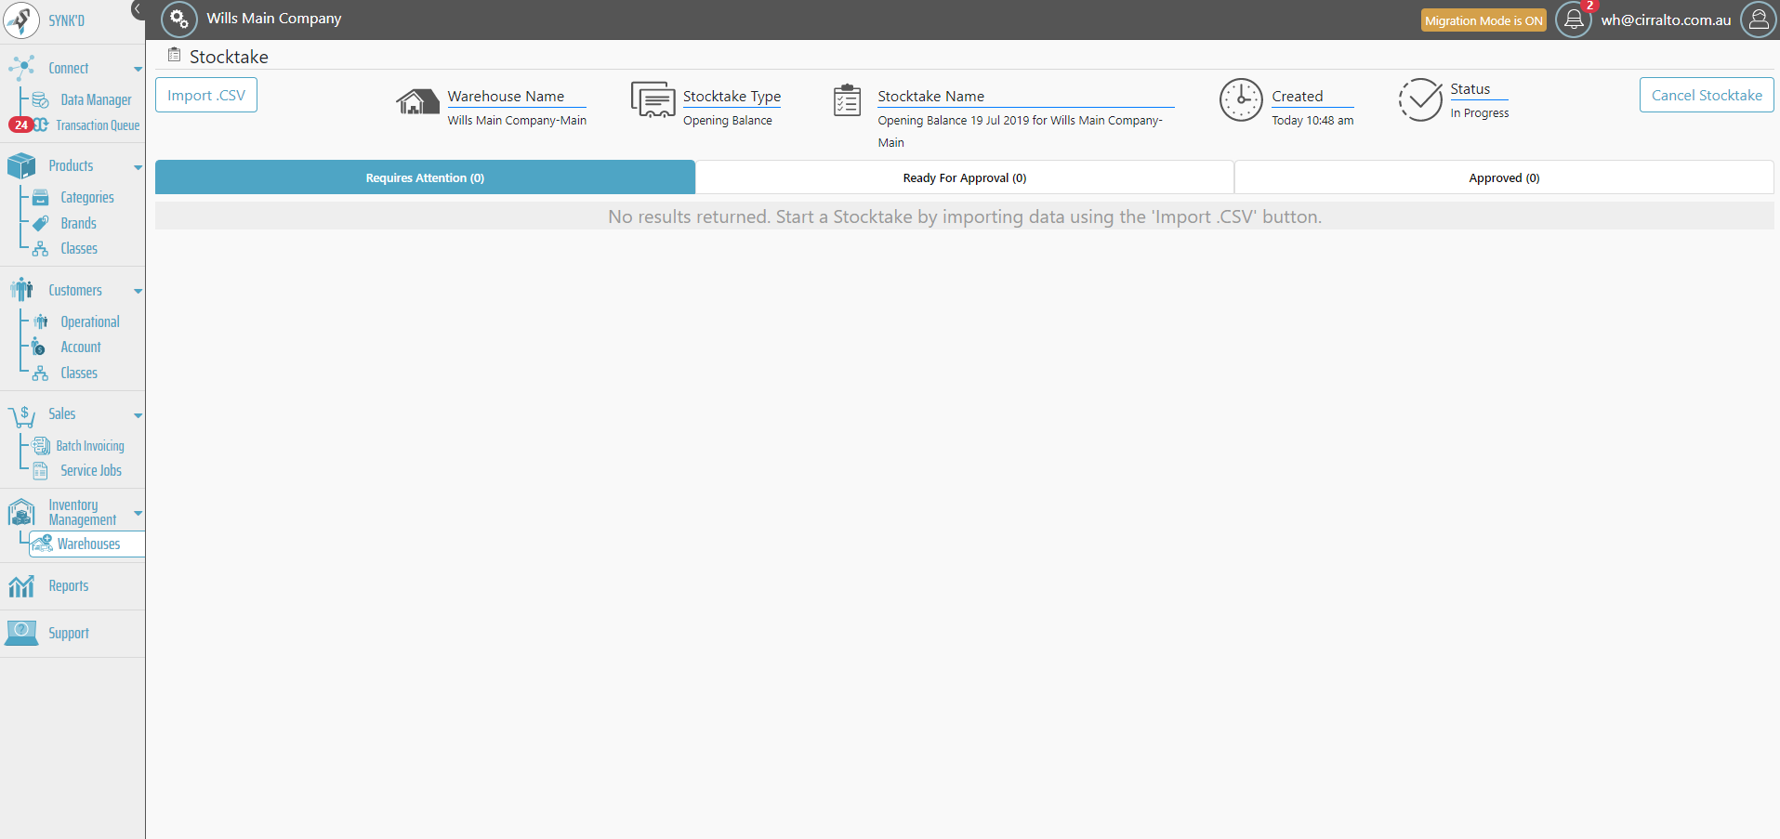Click the Transaction Queue badge showing 24

coord(20,125)
